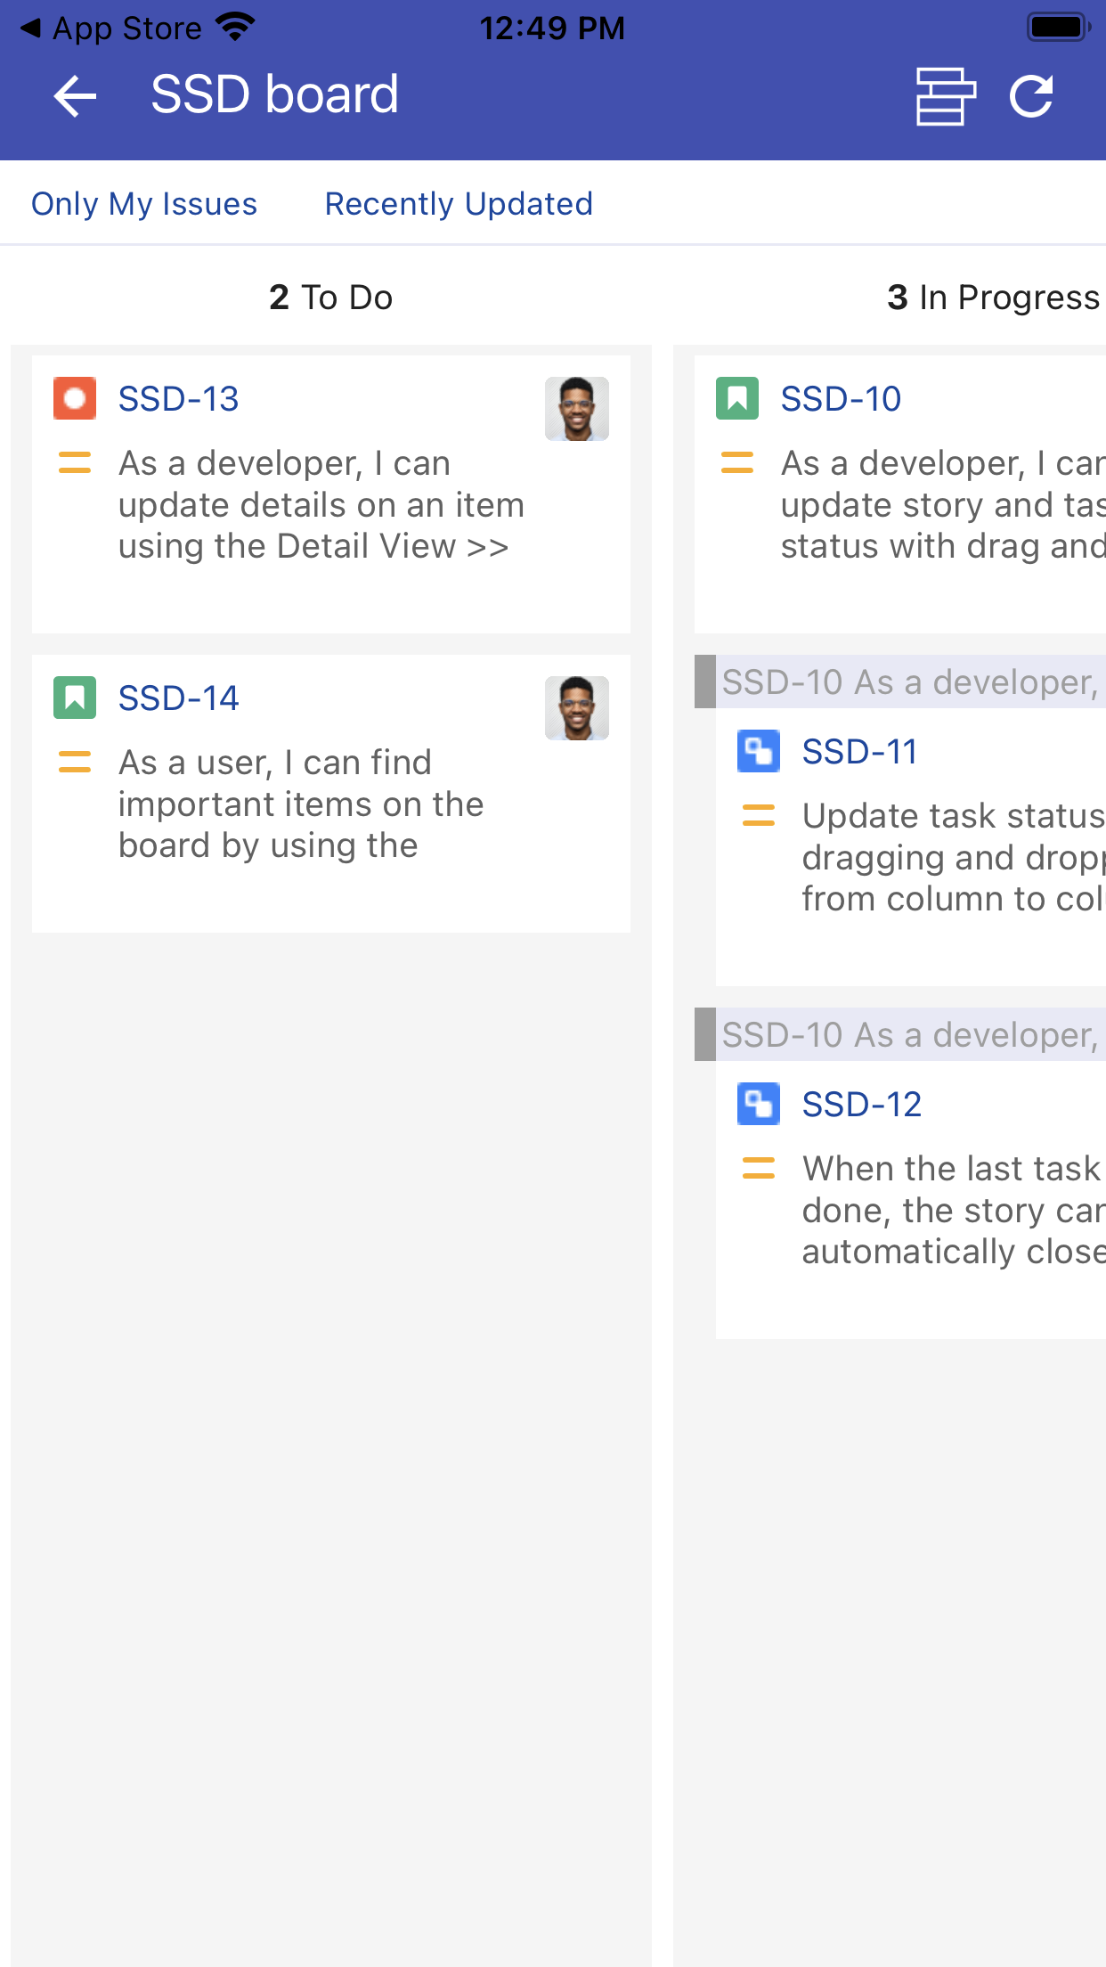Toggle the Recently Updated filter
The image size is (1106, 1967).
[459, 204]
